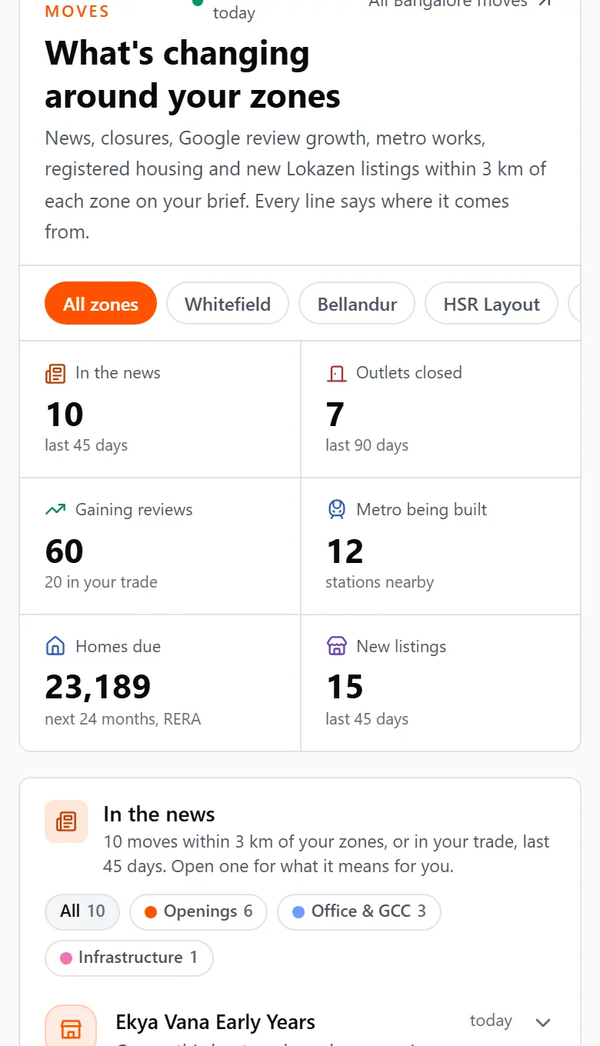
Task: Click the metro train icon beside Metro being built
Action: [336, 510]
